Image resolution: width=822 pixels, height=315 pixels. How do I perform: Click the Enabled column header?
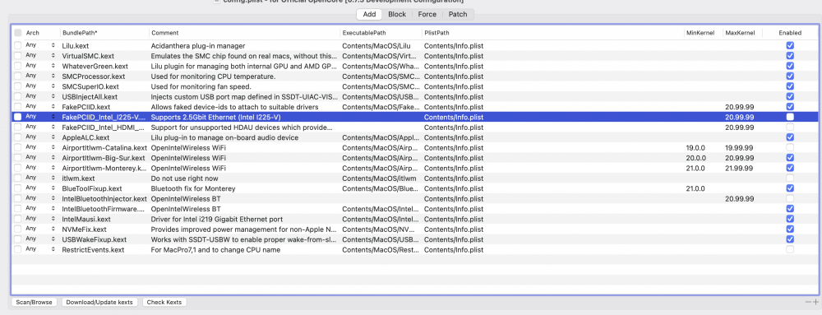pyautogui.click(x=790, y=33)
